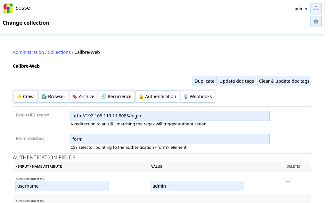
Task: Click the redirection regex help text
Action: pyautogui.click(x=138, y=124)
